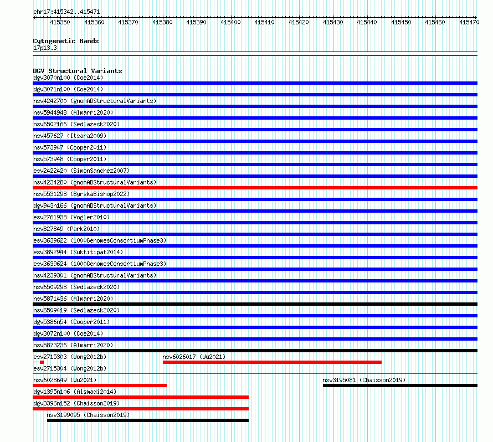Click ruler position 415380
Viewport: 493px width, 442px height.
point(162,22)
